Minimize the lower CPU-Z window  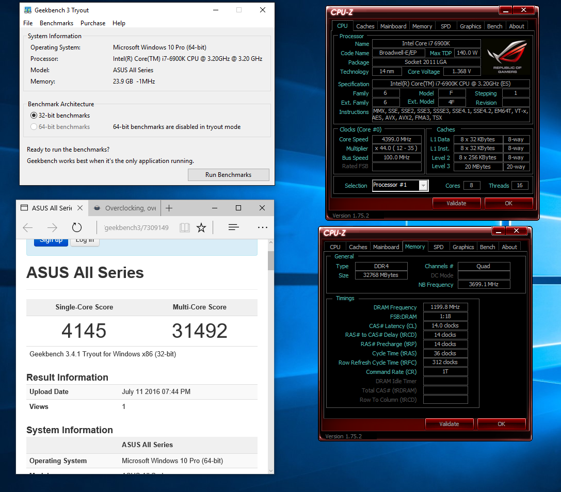tap(499, 231)
